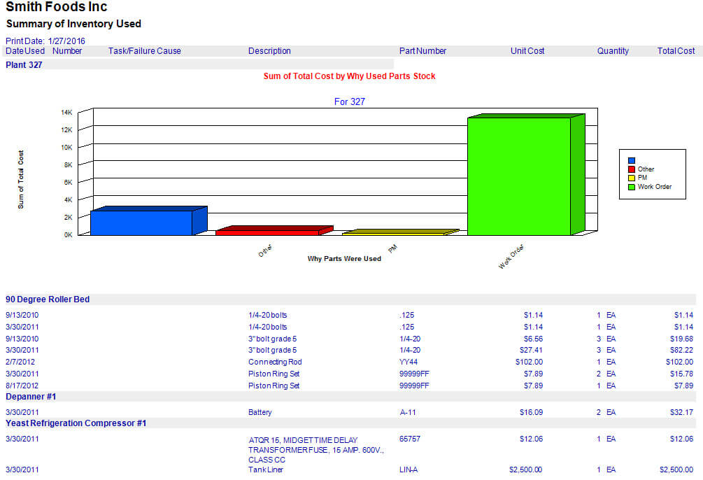Click the slanted Work Order x-axis label
This screenshot has height=480, width=703.
point(511,257)
